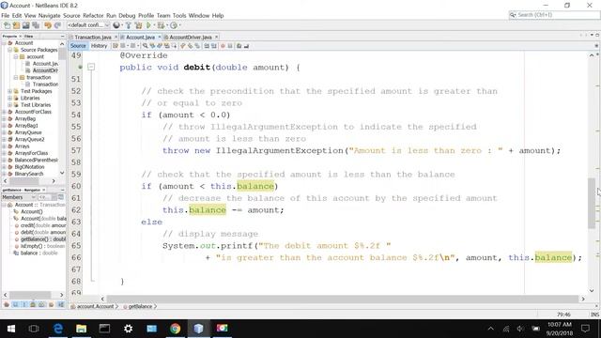Click the search magnifier icon in Search box

pos(513,15)
